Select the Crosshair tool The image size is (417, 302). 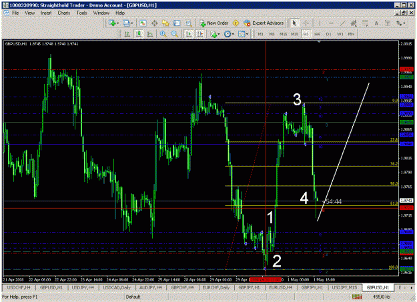tap(306, 23)
